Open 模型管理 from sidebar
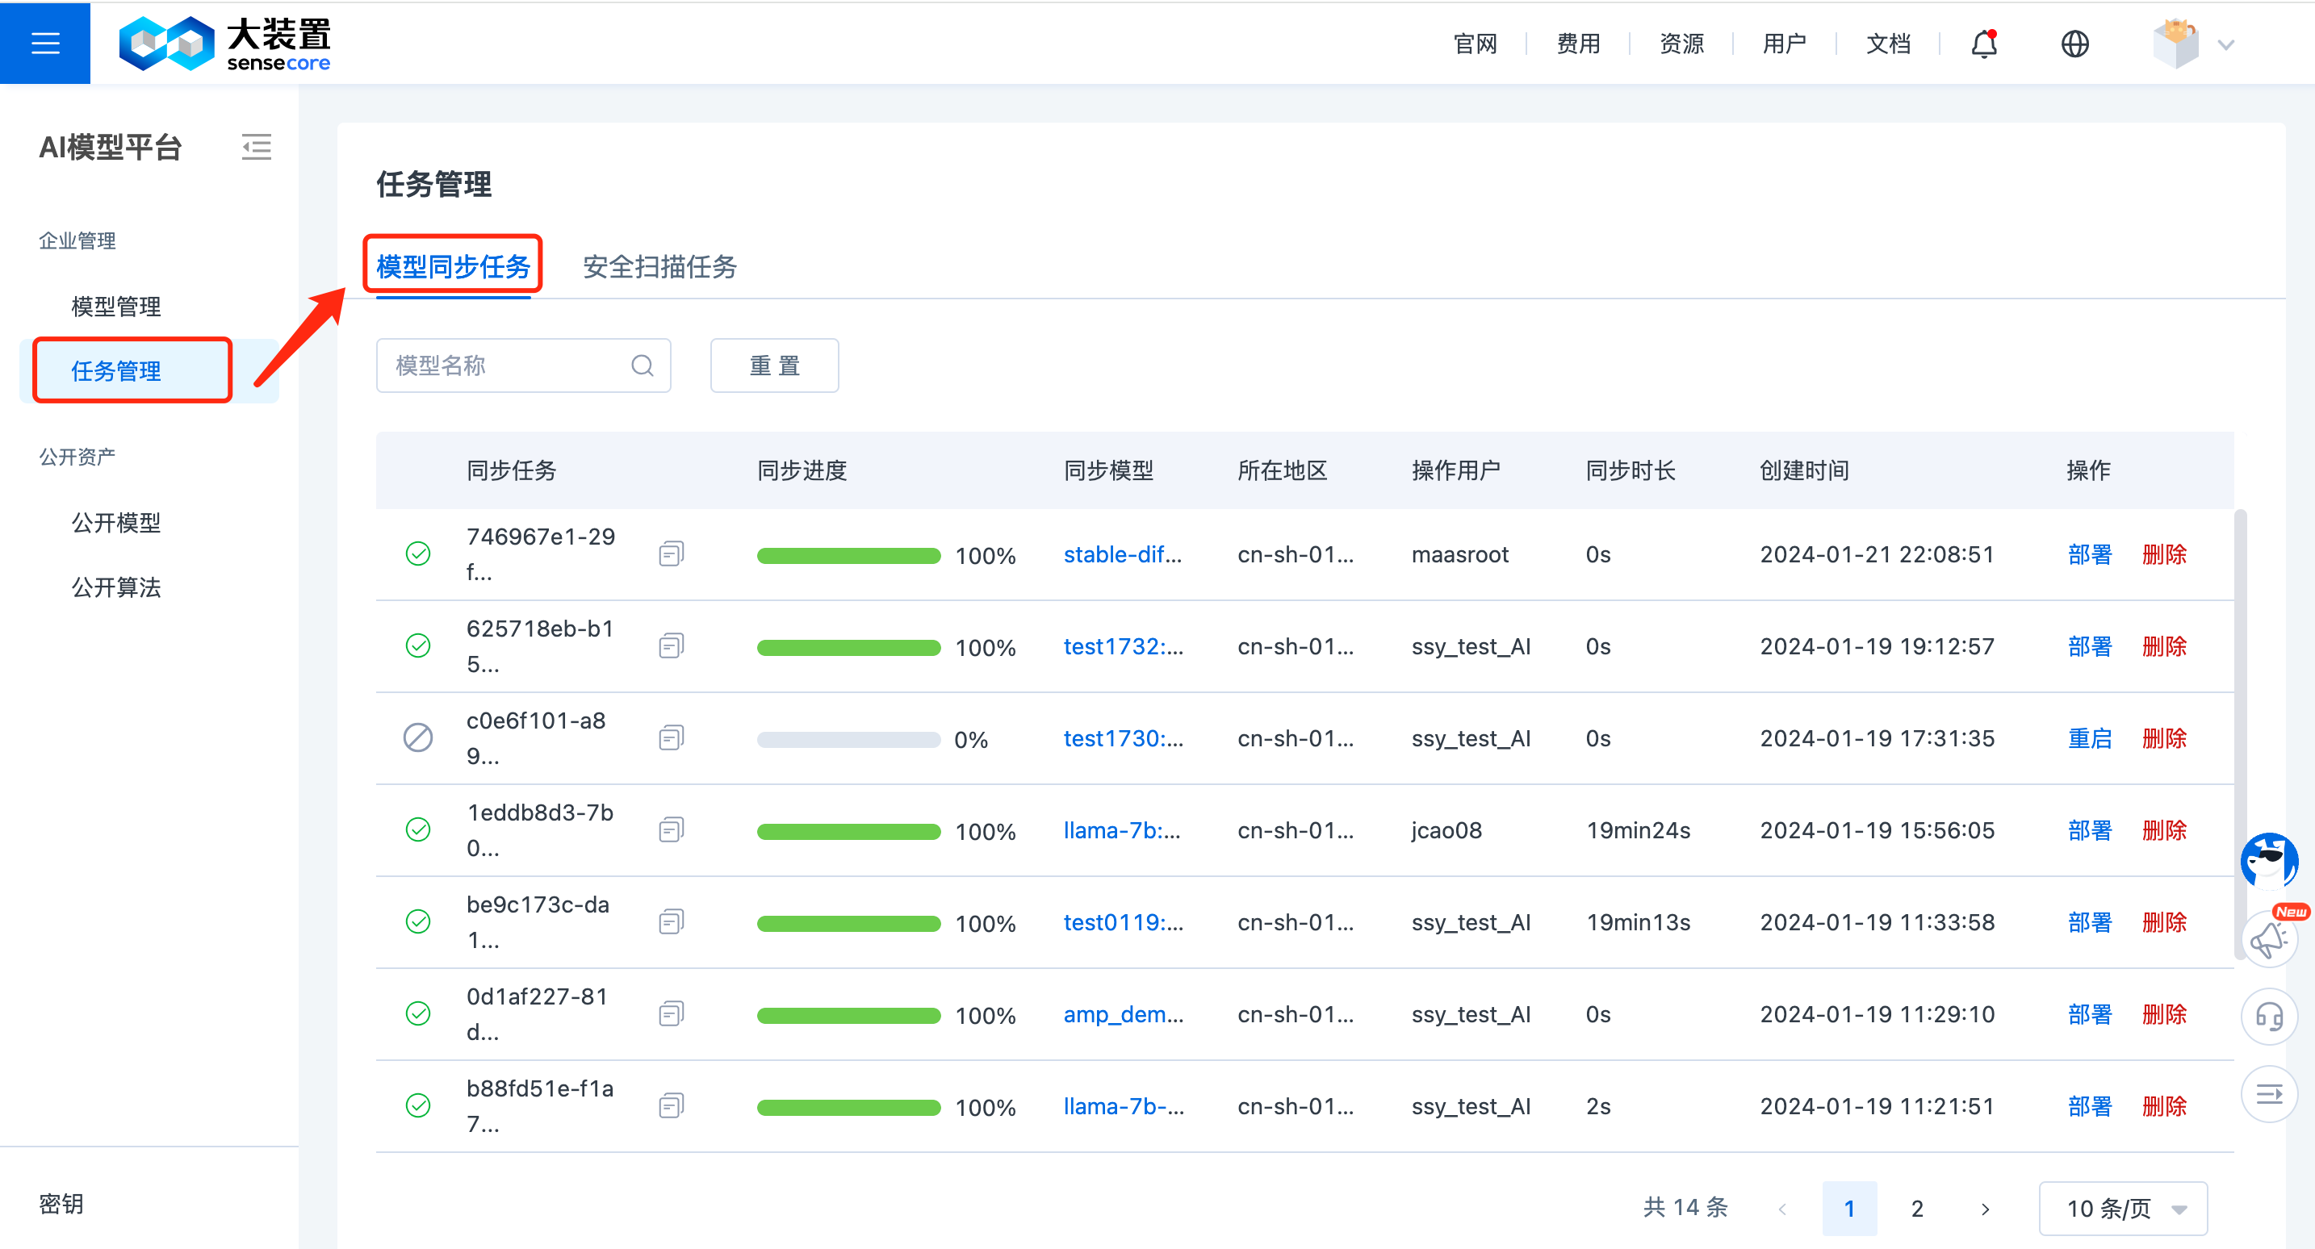 click(x=115, y=304)
